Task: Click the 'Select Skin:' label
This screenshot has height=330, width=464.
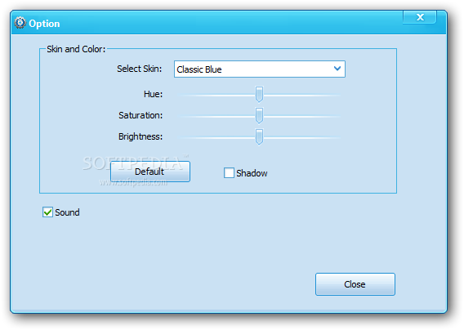Action: (x=140, y=69)
